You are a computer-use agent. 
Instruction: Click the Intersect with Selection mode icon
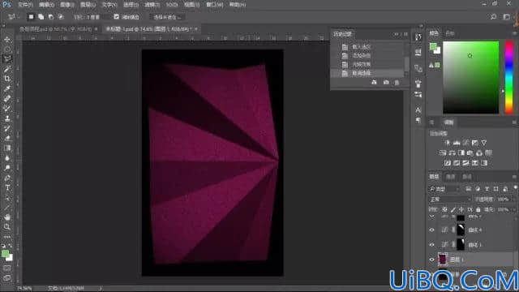61,16
